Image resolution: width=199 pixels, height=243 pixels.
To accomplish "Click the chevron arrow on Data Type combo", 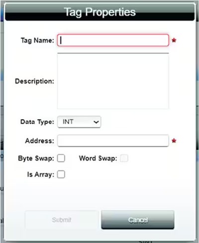I will click(x=96, y=122).
